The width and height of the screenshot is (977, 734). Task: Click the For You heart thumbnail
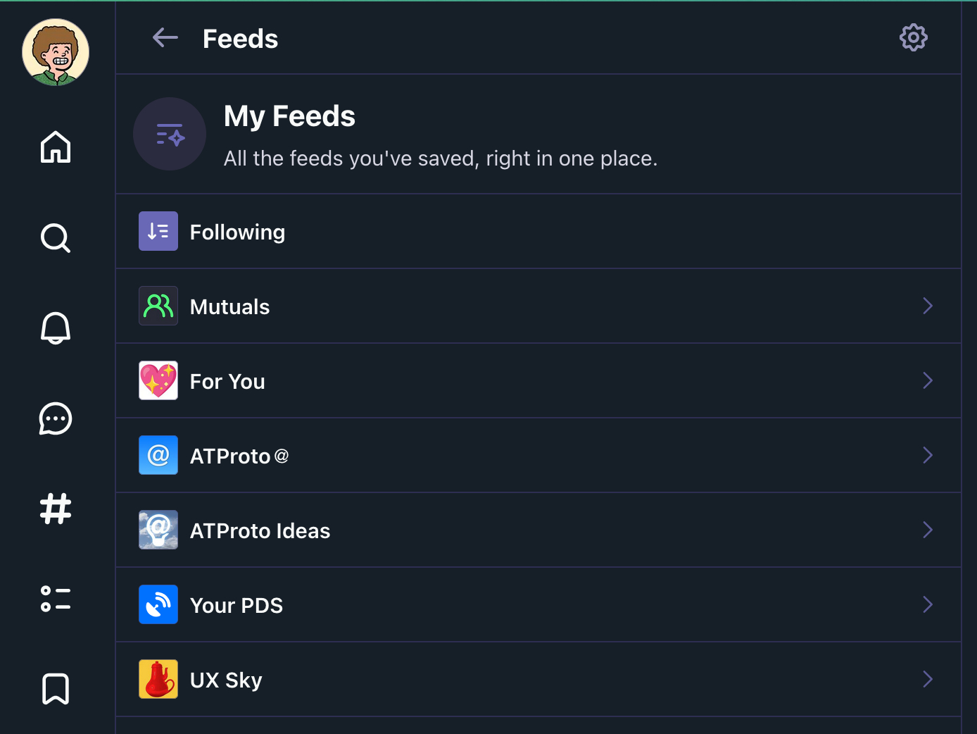pos(158,380)
